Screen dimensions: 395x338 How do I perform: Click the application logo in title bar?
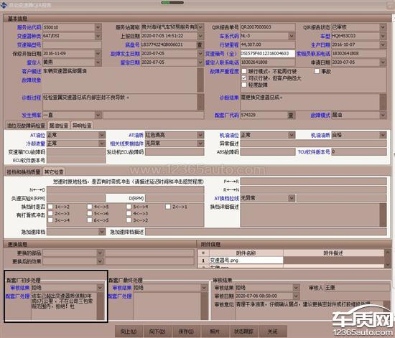point(4,5)
